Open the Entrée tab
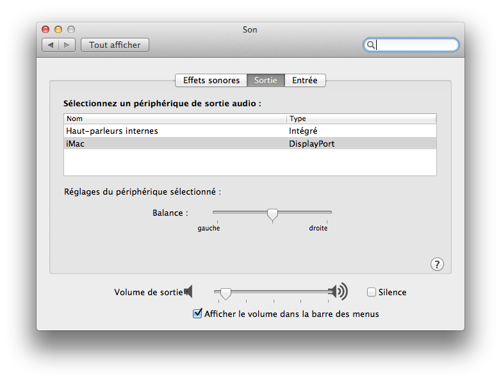Image resolution: width=501 pixels, height=381 pixels. (x=305, y=80)
